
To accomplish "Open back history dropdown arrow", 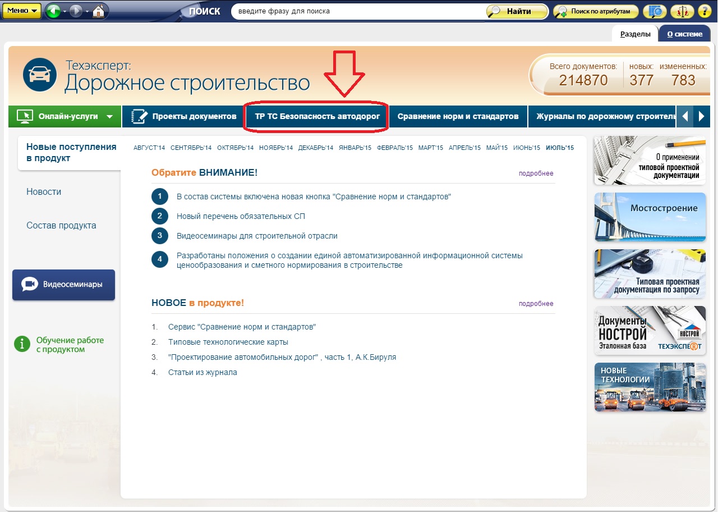I will [x=65, y=12].
